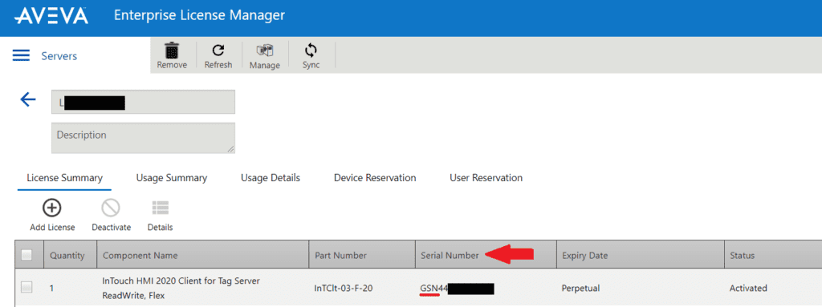
Task: Open the Usage Details tab
Action: click(271, 178)
